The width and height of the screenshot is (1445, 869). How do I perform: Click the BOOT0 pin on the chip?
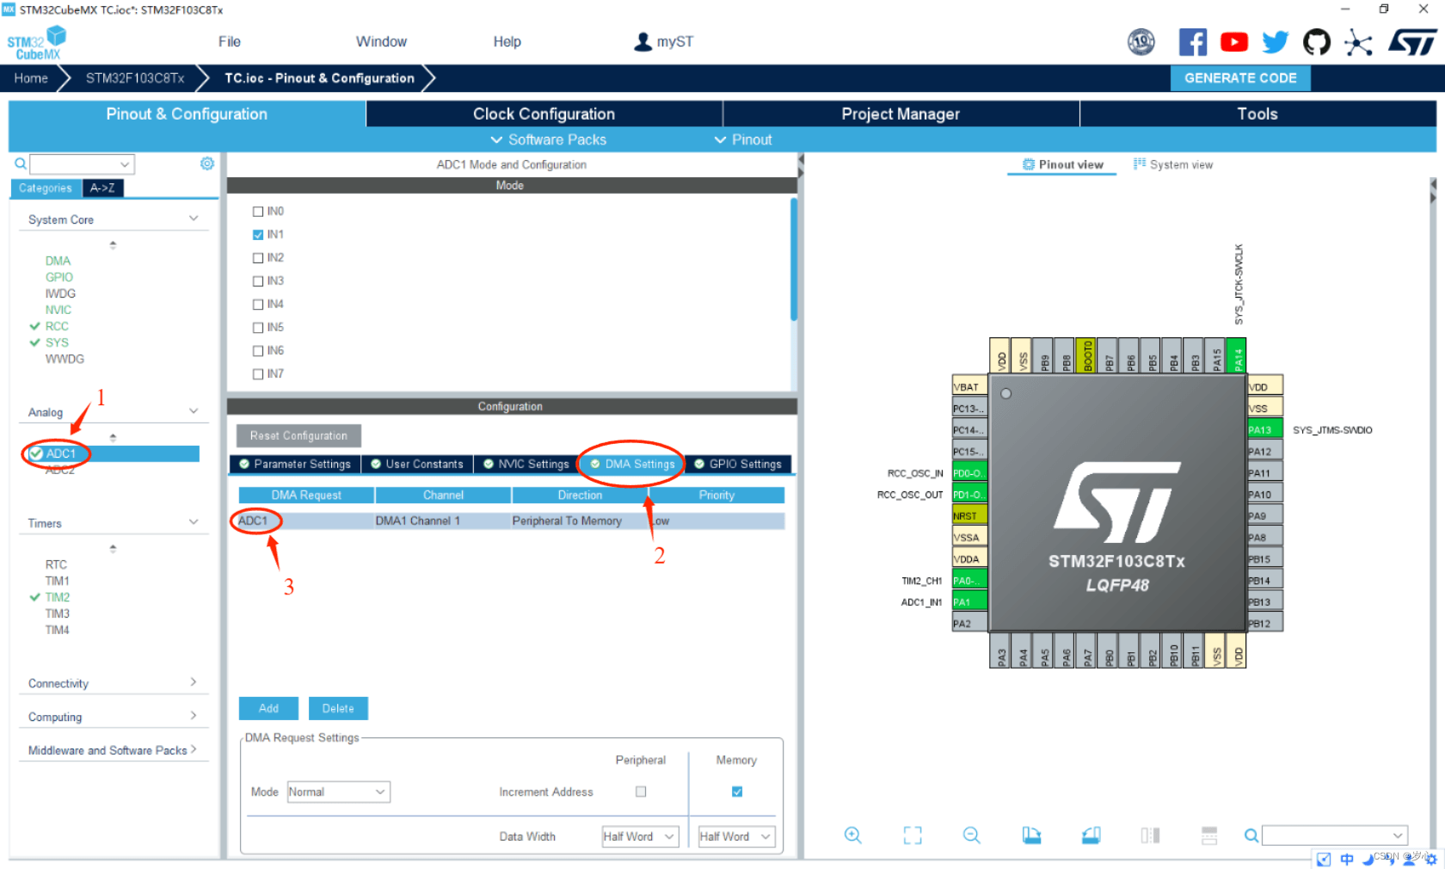tap(1086, 355)
